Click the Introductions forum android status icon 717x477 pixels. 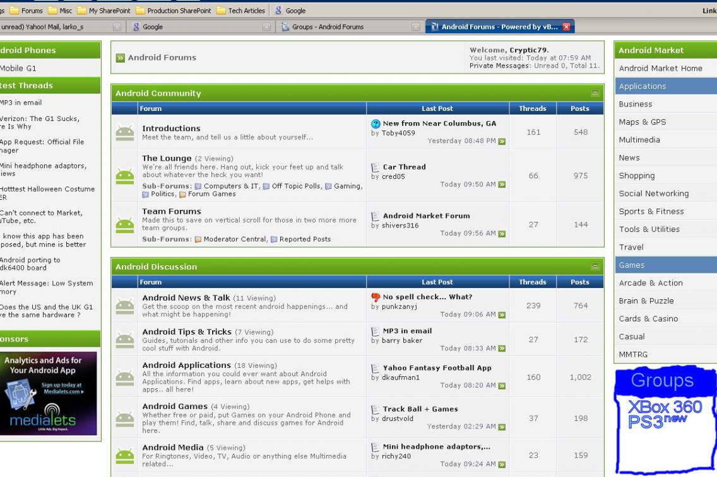126,132
